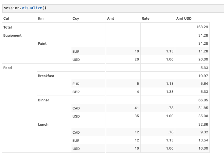Viewport: 224px width, 153px height.
Task: Collapse the Food category row
Action: (x=8, y=68)
